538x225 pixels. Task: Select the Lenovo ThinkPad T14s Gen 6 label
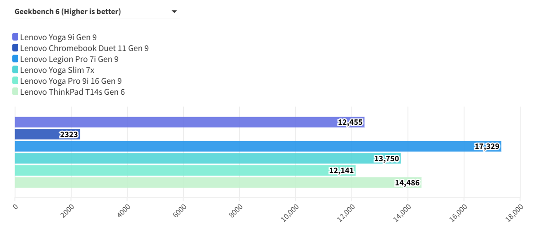(x=73, y=92)
